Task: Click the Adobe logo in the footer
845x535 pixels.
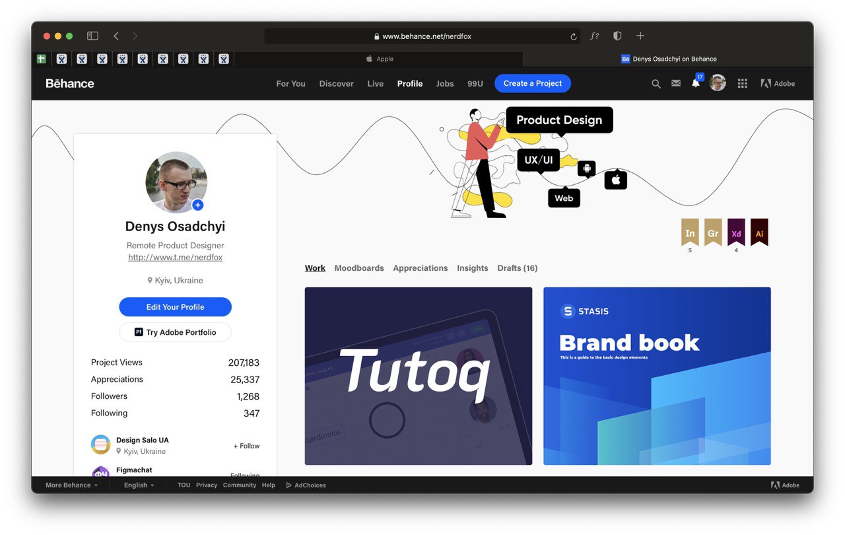Action: pyautogui.click(x=785, y=485)
